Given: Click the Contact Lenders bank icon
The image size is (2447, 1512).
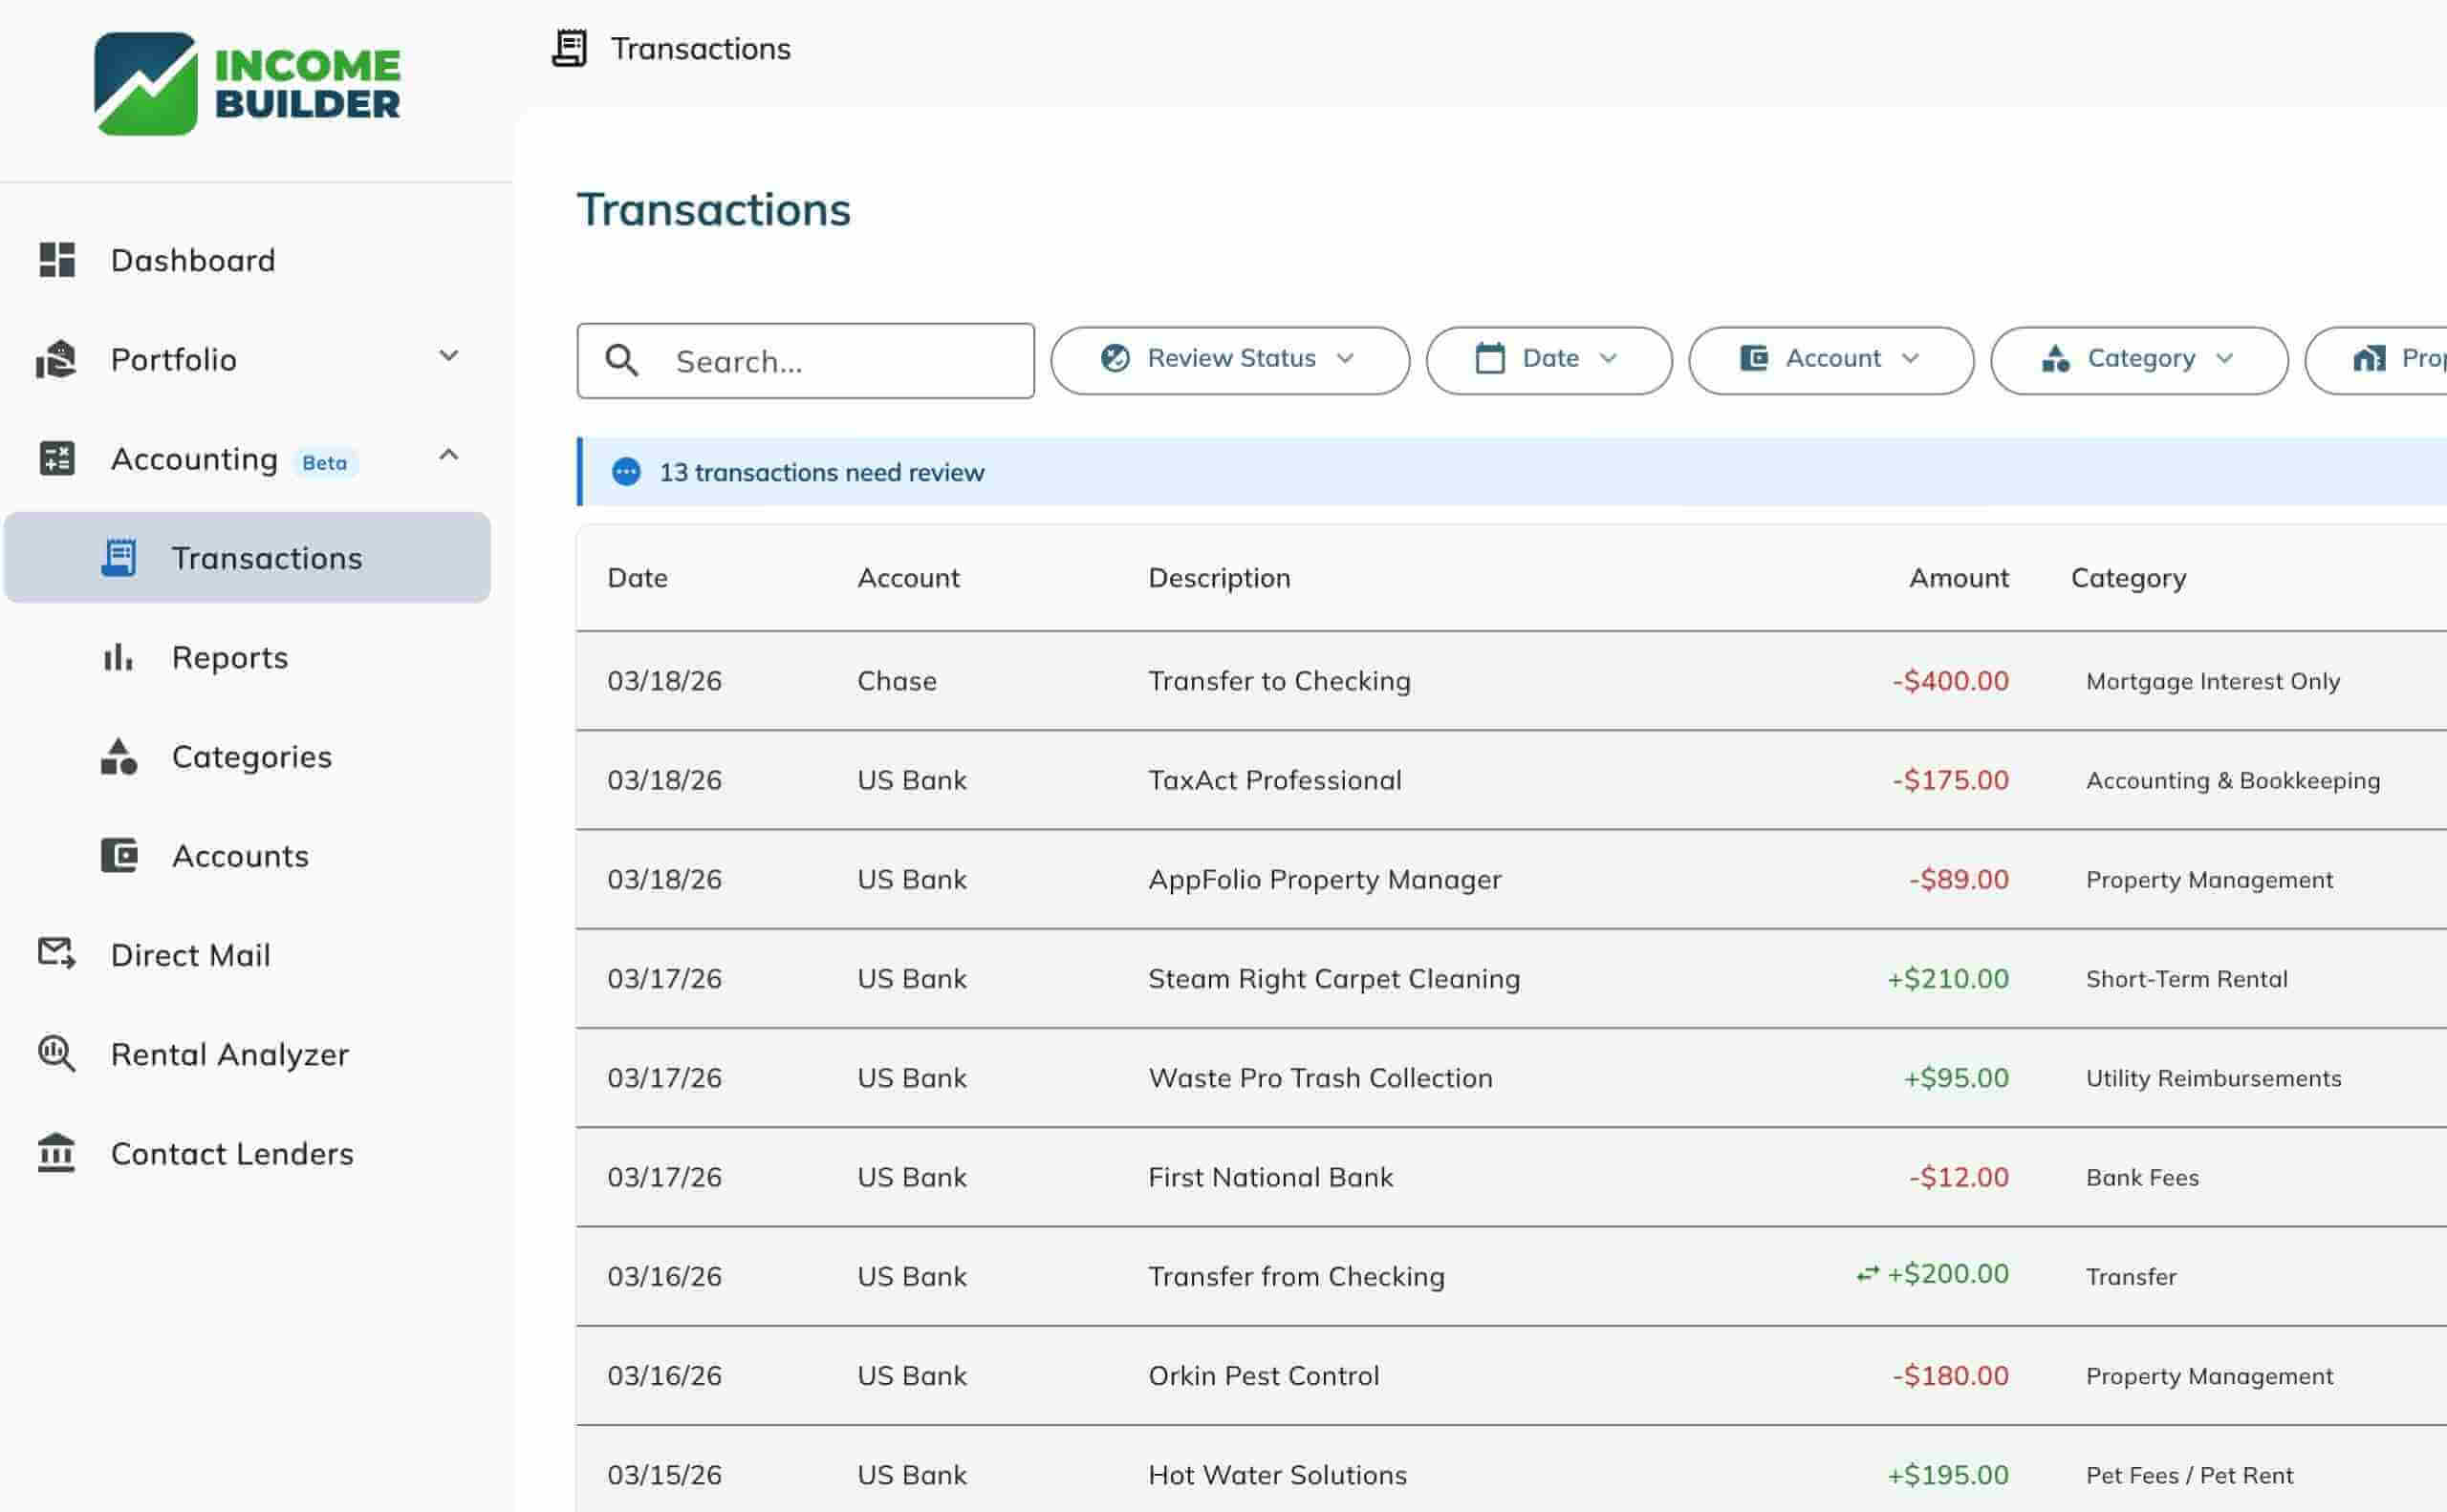Looking at the screenshot, I should click(56, 1152).
